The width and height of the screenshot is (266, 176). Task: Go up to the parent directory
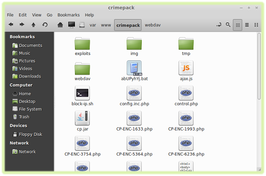(x=33, y=25)
